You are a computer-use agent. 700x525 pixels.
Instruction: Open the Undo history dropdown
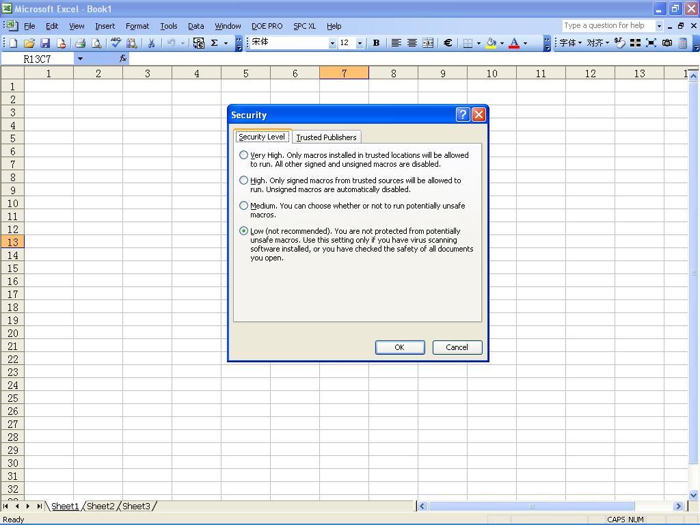pos(183,43)
